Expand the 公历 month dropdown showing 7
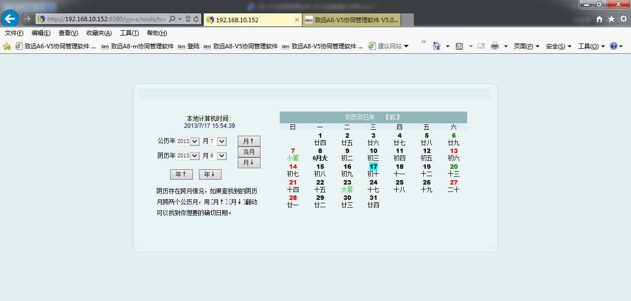This screenshot has height=301, width=631. pos(222,142)
